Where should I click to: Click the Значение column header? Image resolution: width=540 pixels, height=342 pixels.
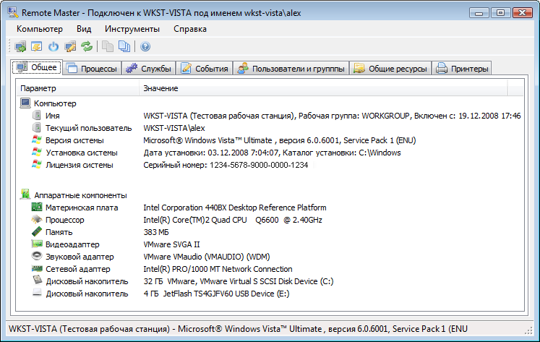[x=323, y=88]
